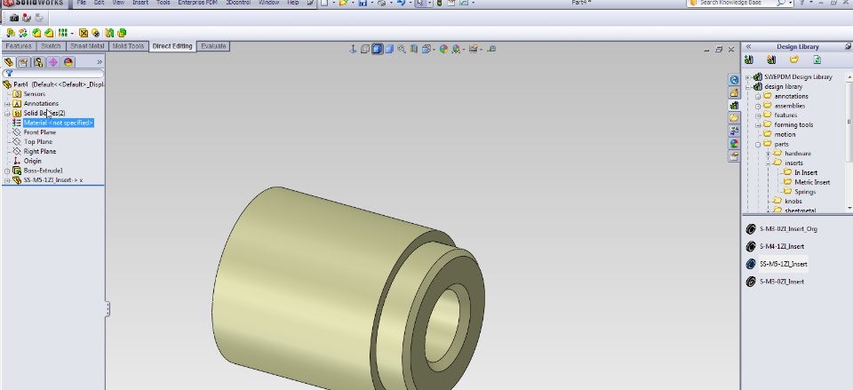
Task: Click the Save toolbar icon
Action: (x=363, y=3)
